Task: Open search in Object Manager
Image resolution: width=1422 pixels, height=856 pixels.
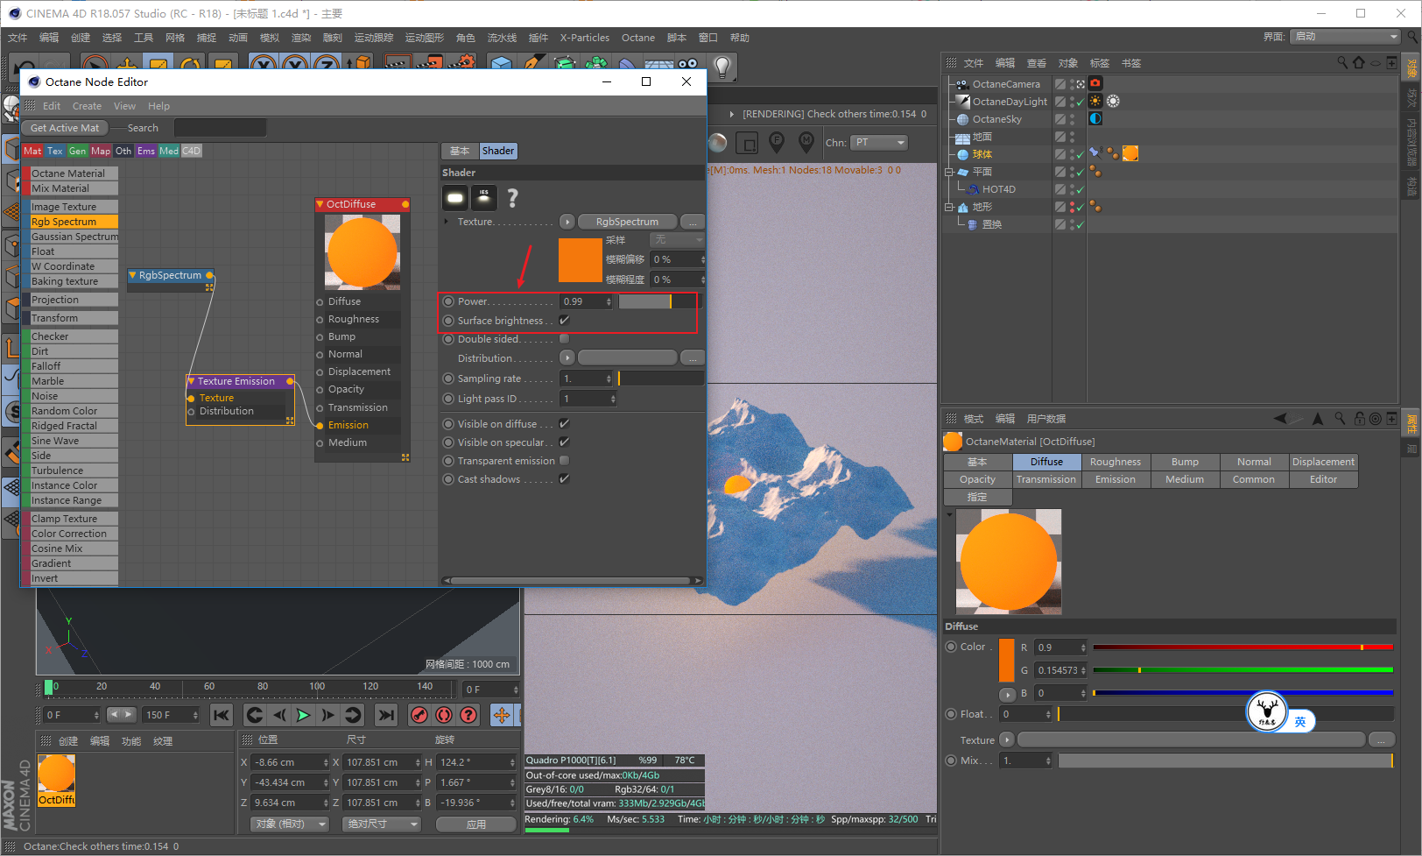Action: [1341, 62]
